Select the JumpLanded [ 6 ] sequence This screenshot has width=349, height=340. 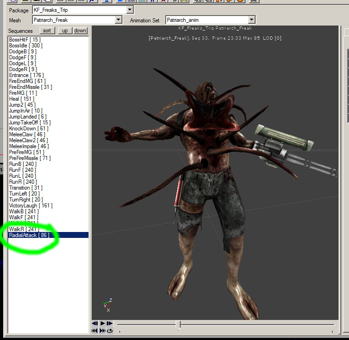pos(48,117)
